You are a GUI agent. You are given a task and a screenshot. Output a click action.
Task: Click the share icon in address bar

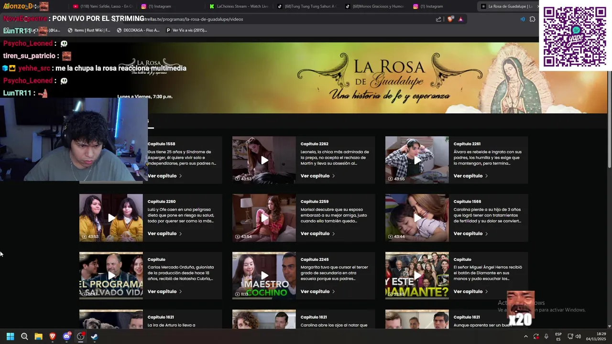click(438, 19)
